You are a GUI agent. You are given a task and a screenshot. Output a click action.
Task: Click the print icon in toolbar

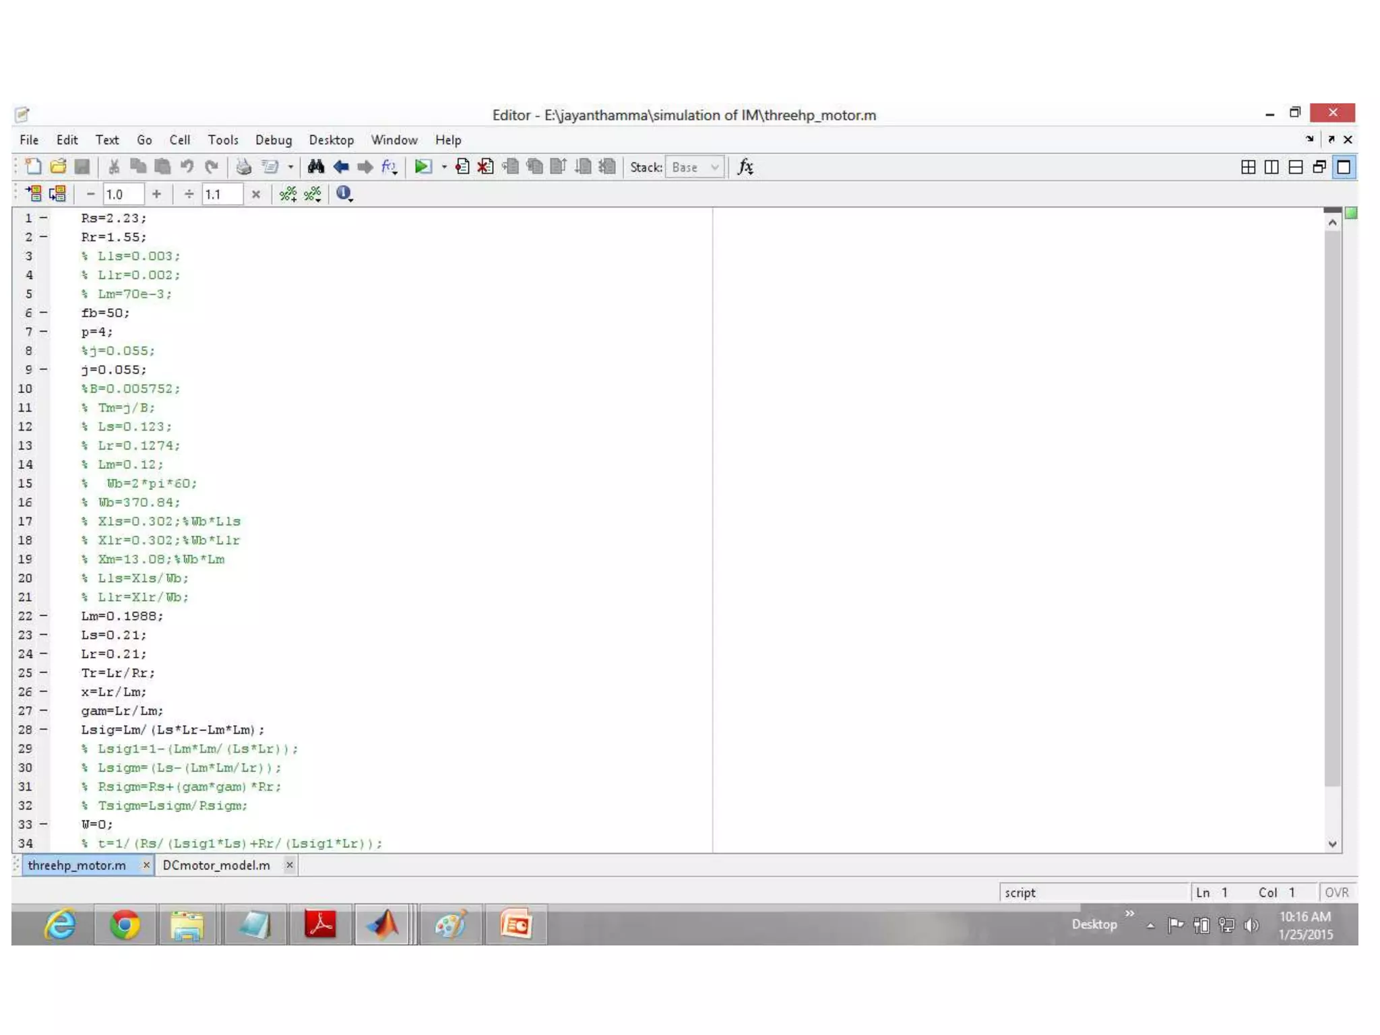tap(244, 167)
